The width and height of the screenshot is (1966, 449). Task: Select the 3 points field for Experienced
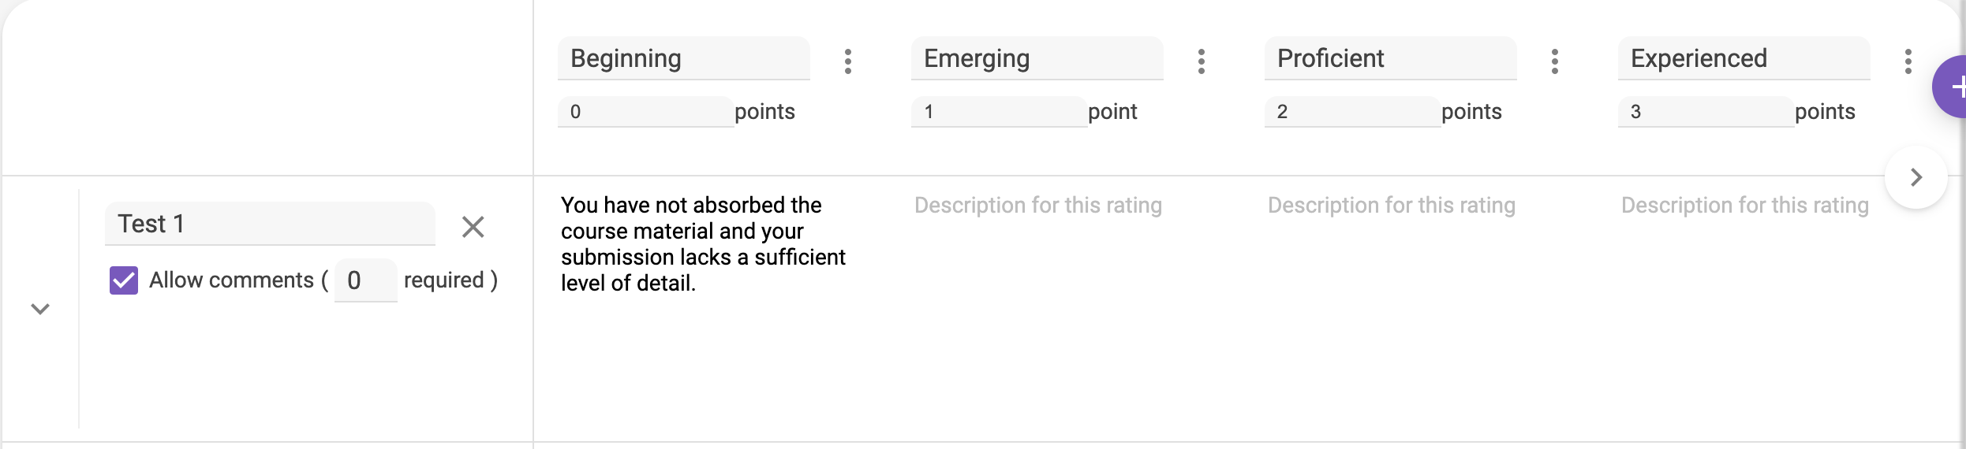pyautogui.click(x=1706, y=112)
